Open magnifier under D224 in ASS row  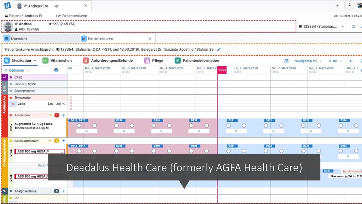pyautogui.click(x=348, y=157)
